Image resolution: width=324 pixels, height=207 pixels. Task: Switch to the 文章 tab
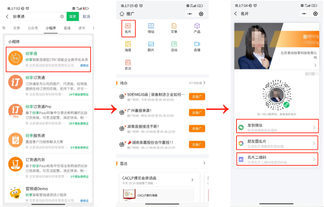(x=17, y=28)
